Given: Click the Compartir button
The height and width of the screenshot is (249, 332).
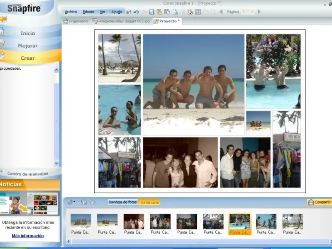Looking at the screenshot, I should pyautogui.click(x=319, y=202).
